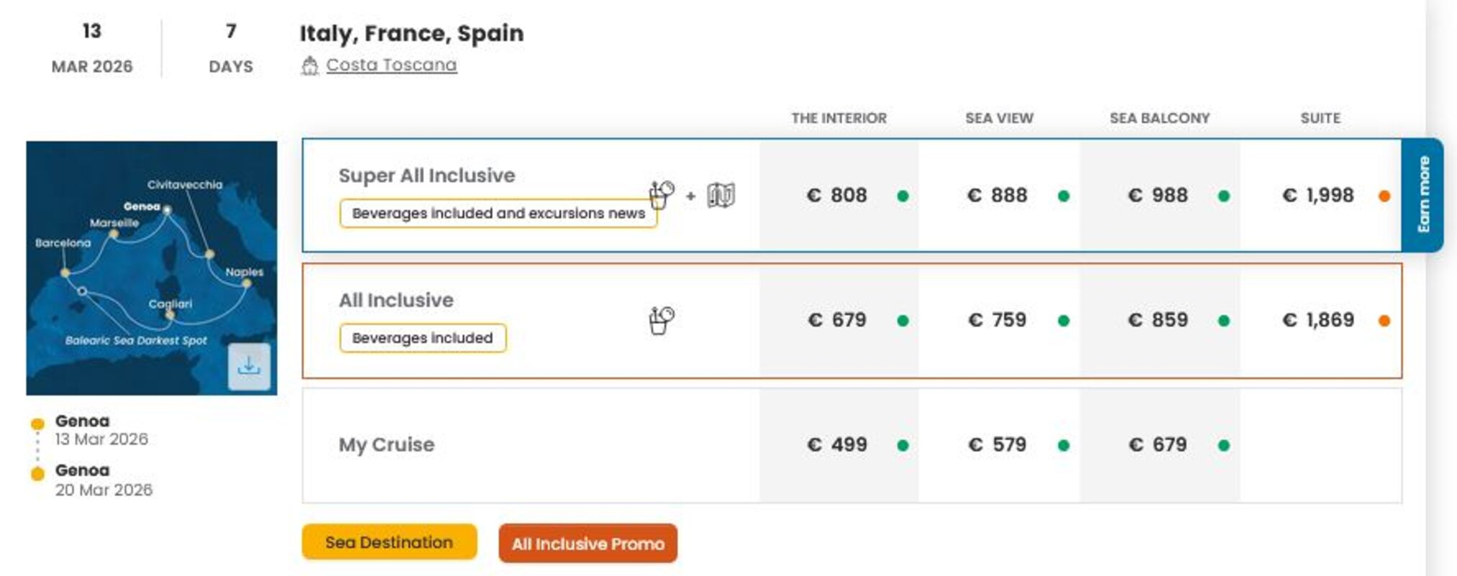Viewport: 1457px width, 576px height.
Task: Click green availability dot for €808 interior
Action: [903, 196]
